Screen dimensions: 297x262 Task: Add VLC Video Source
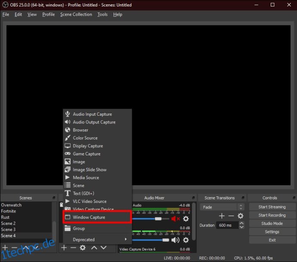click(x=97, y=202)
